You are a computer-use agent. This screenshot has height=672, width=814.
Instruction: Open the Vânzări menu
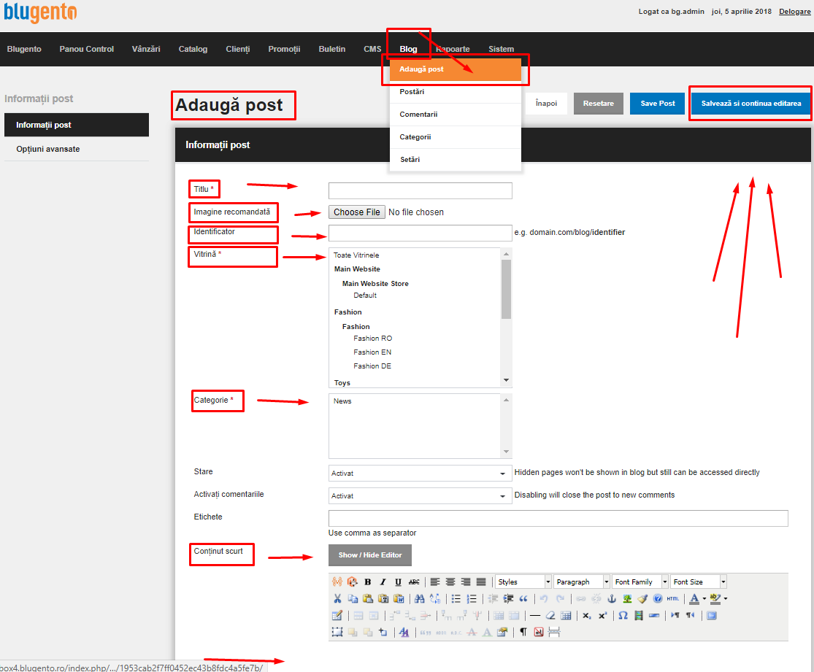(x=146, y=49)
